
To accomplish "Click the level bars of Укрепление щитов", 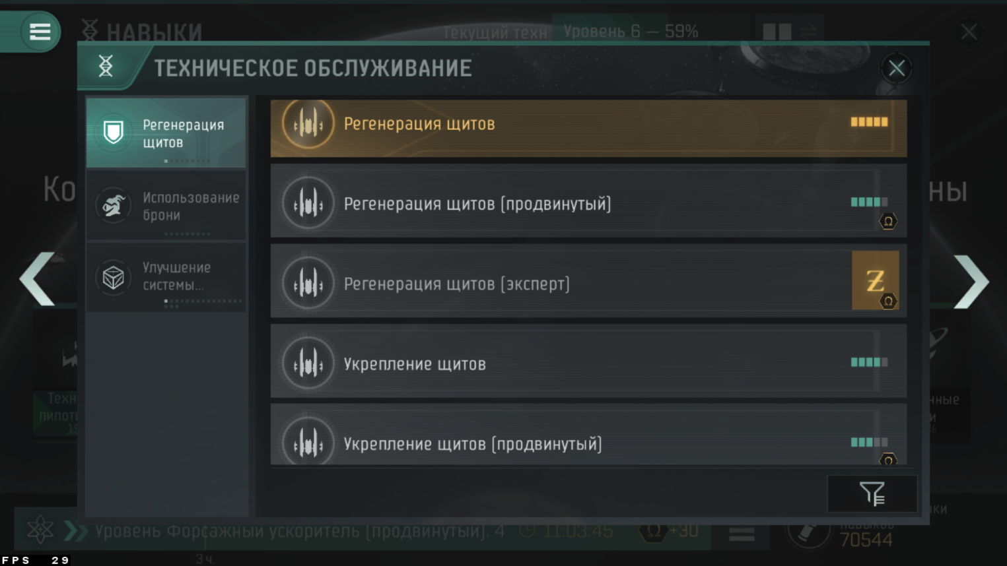I will pos(869,362).
